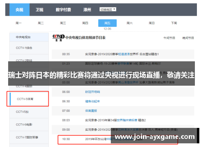Click the 09:00 time entry
This screenshot has width=203, height=147.
click(66, 130)
